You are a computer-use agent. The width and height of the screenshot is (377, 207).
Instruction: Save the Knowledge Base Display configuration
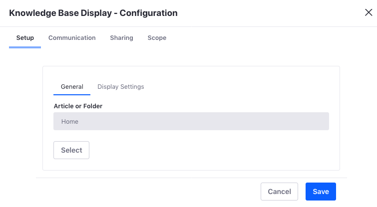pyautogui.click(x=321, y=192)
